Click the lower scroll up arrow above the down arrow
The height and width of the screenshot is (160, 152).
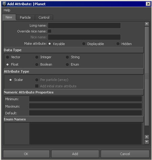pos(147,137)
